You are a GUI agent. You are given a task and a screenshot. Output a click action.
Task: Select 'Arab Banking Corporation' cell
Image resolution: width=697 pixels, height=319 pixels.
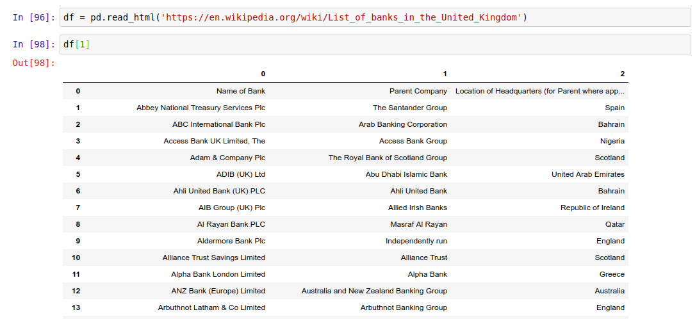click(403, 124)
